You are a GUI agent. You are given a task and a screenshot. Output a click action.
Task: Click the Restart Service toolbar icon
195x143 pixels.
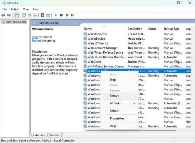point(72,15)
